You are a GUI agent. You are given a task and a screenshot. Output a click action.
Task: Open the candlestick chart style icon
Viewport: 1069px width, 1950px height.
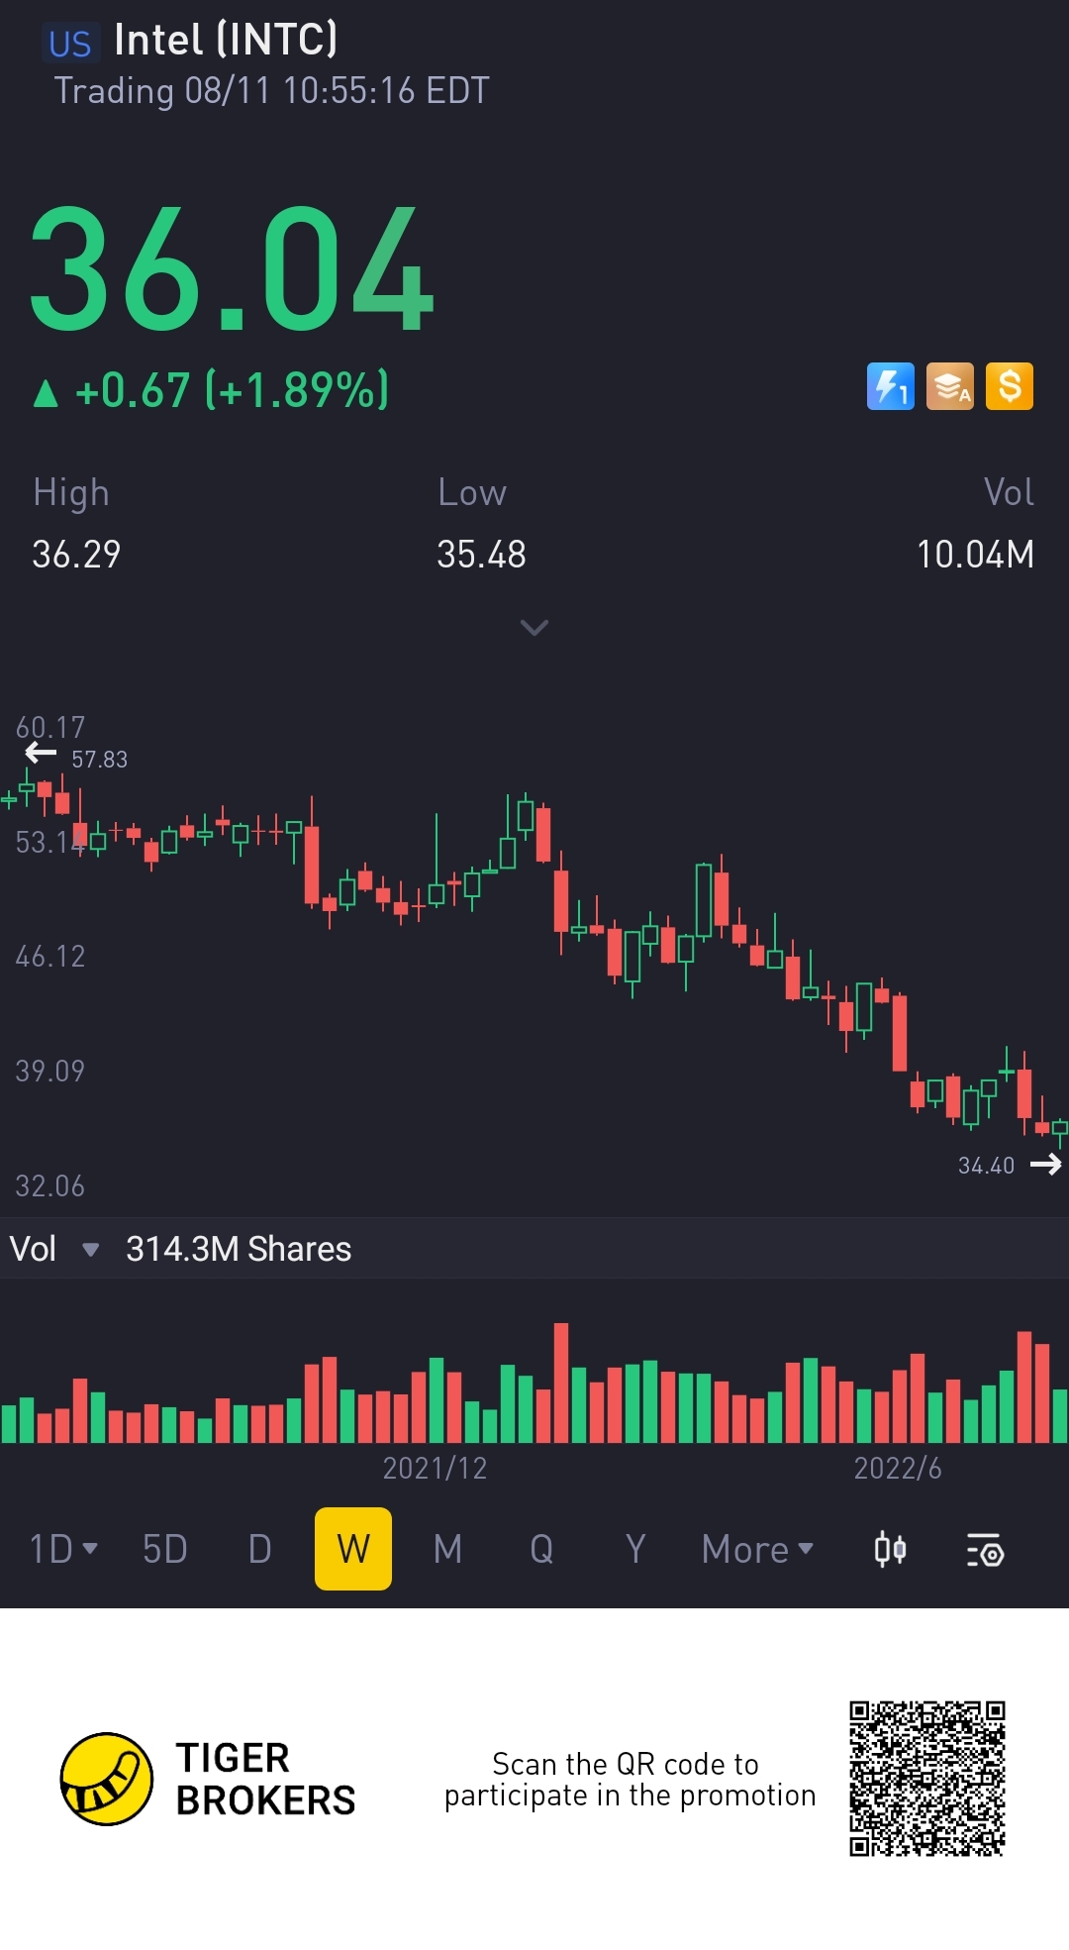(x=890, y=1550)
